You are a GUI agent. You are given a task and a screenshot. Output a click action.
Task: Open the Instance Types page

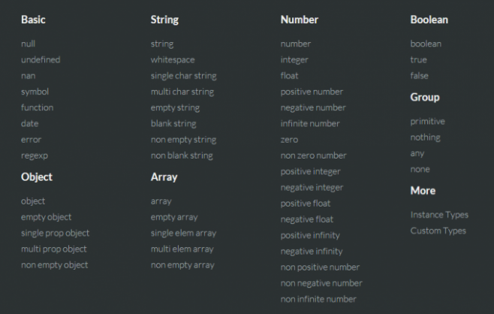click(x=439, y=215)
